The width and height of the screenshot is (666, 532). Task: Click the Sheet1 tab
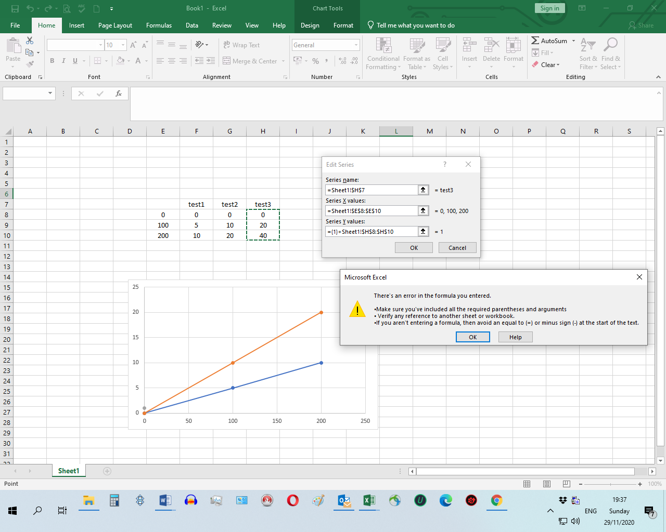tap(69, 471)
